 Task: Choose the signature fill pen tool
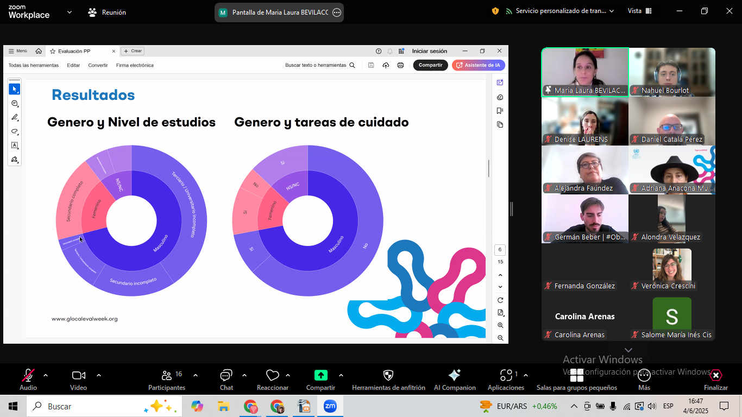click(x=15, y=160)
